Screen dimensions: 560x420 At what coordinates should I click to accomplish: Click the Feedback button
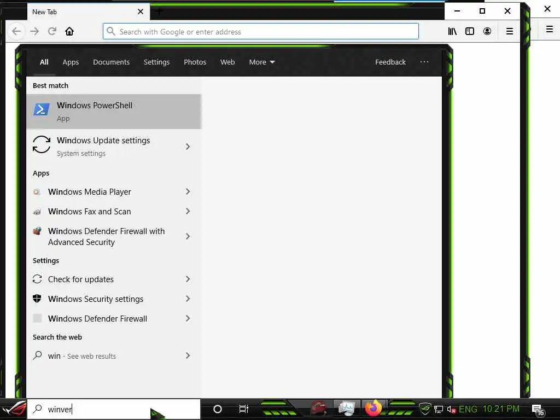click(390, 62)
